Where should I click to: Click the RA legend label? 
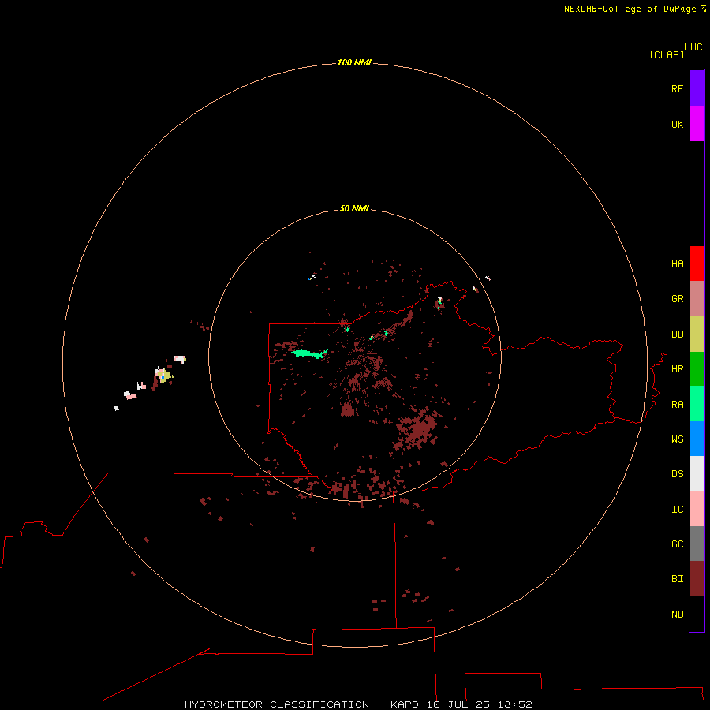[x=678, y=404]
